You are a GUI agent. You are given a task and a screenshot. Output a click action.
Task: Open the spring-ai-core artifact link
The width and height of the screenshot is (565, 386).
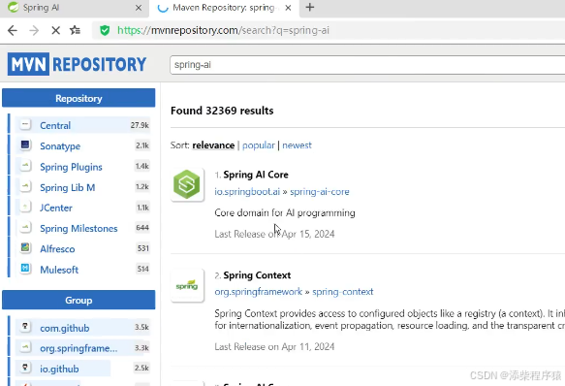[x=320, y=192]
